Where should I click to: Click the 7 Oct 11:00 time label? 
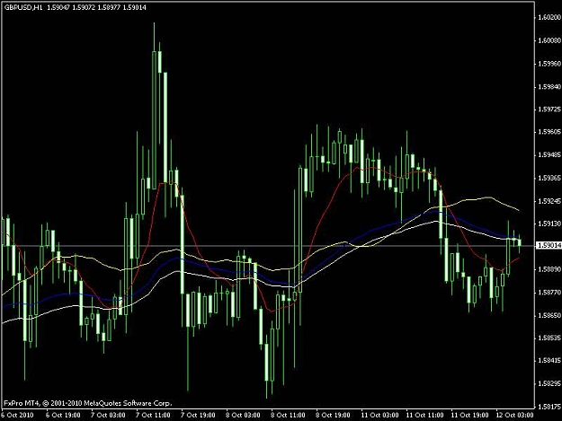coord(153,415)
